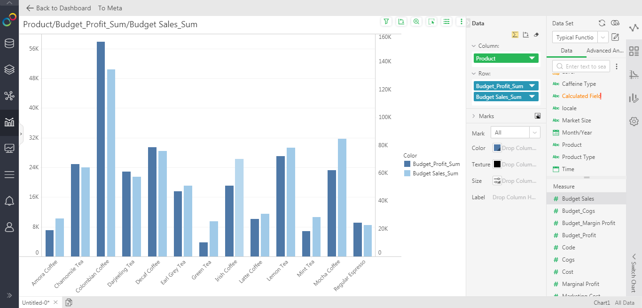Click the eraser icon in Data panel
Image resolution: width=642 pixels, height=308 pixels.
click(537, 35)
